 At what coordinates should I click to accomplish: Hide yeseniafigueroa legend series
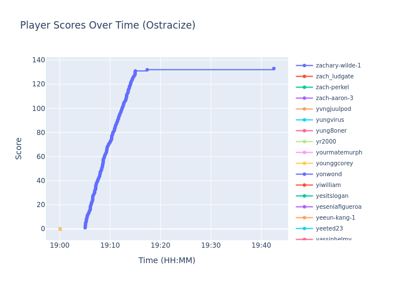(339, 207)
